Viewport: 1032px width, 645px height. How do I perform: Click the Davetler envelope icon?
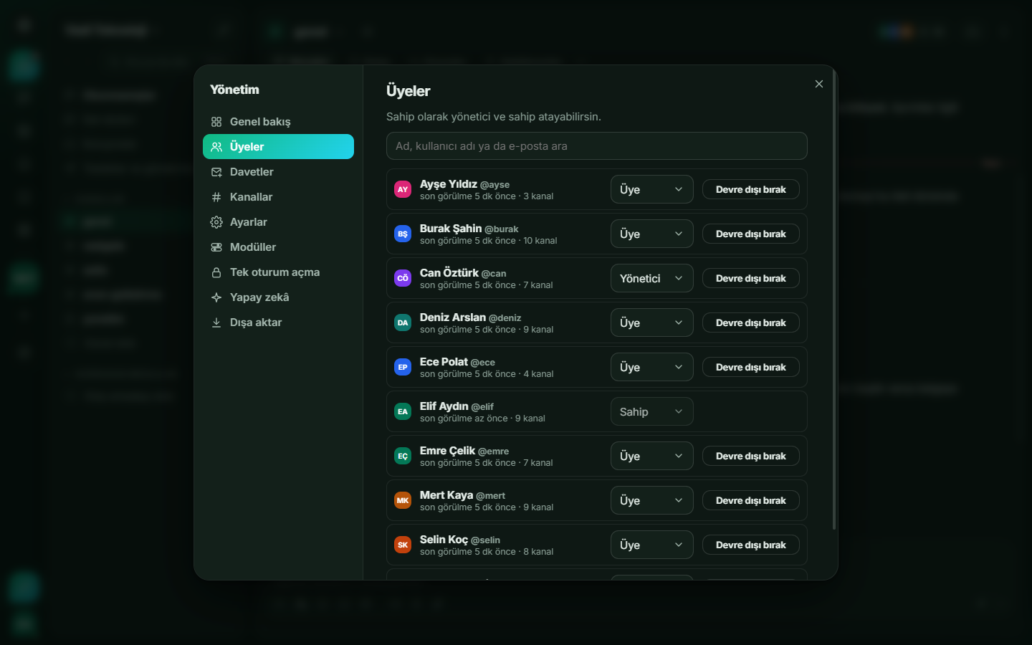(x=216, y=172)
